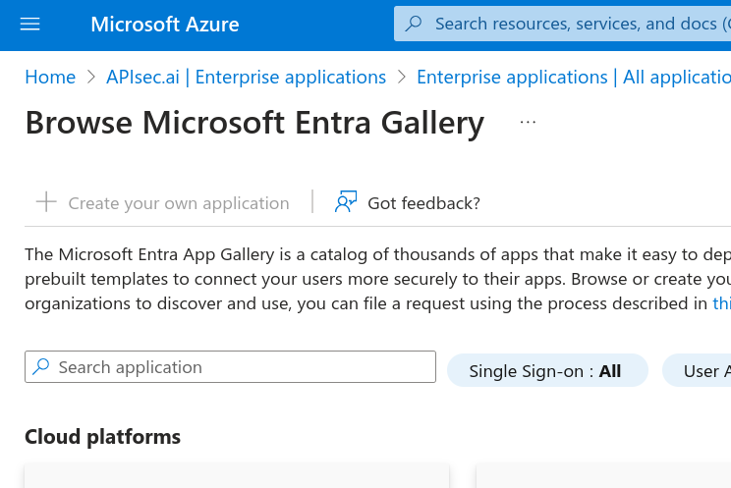Focus the Search resources, services, and docs field

tap(580, 24)
